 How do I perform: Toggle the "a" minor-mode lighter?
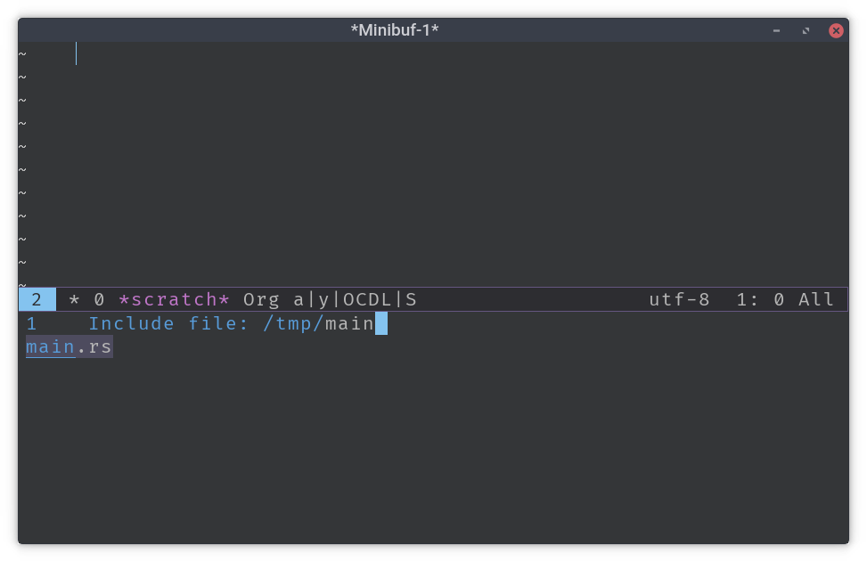pos(299,299)
